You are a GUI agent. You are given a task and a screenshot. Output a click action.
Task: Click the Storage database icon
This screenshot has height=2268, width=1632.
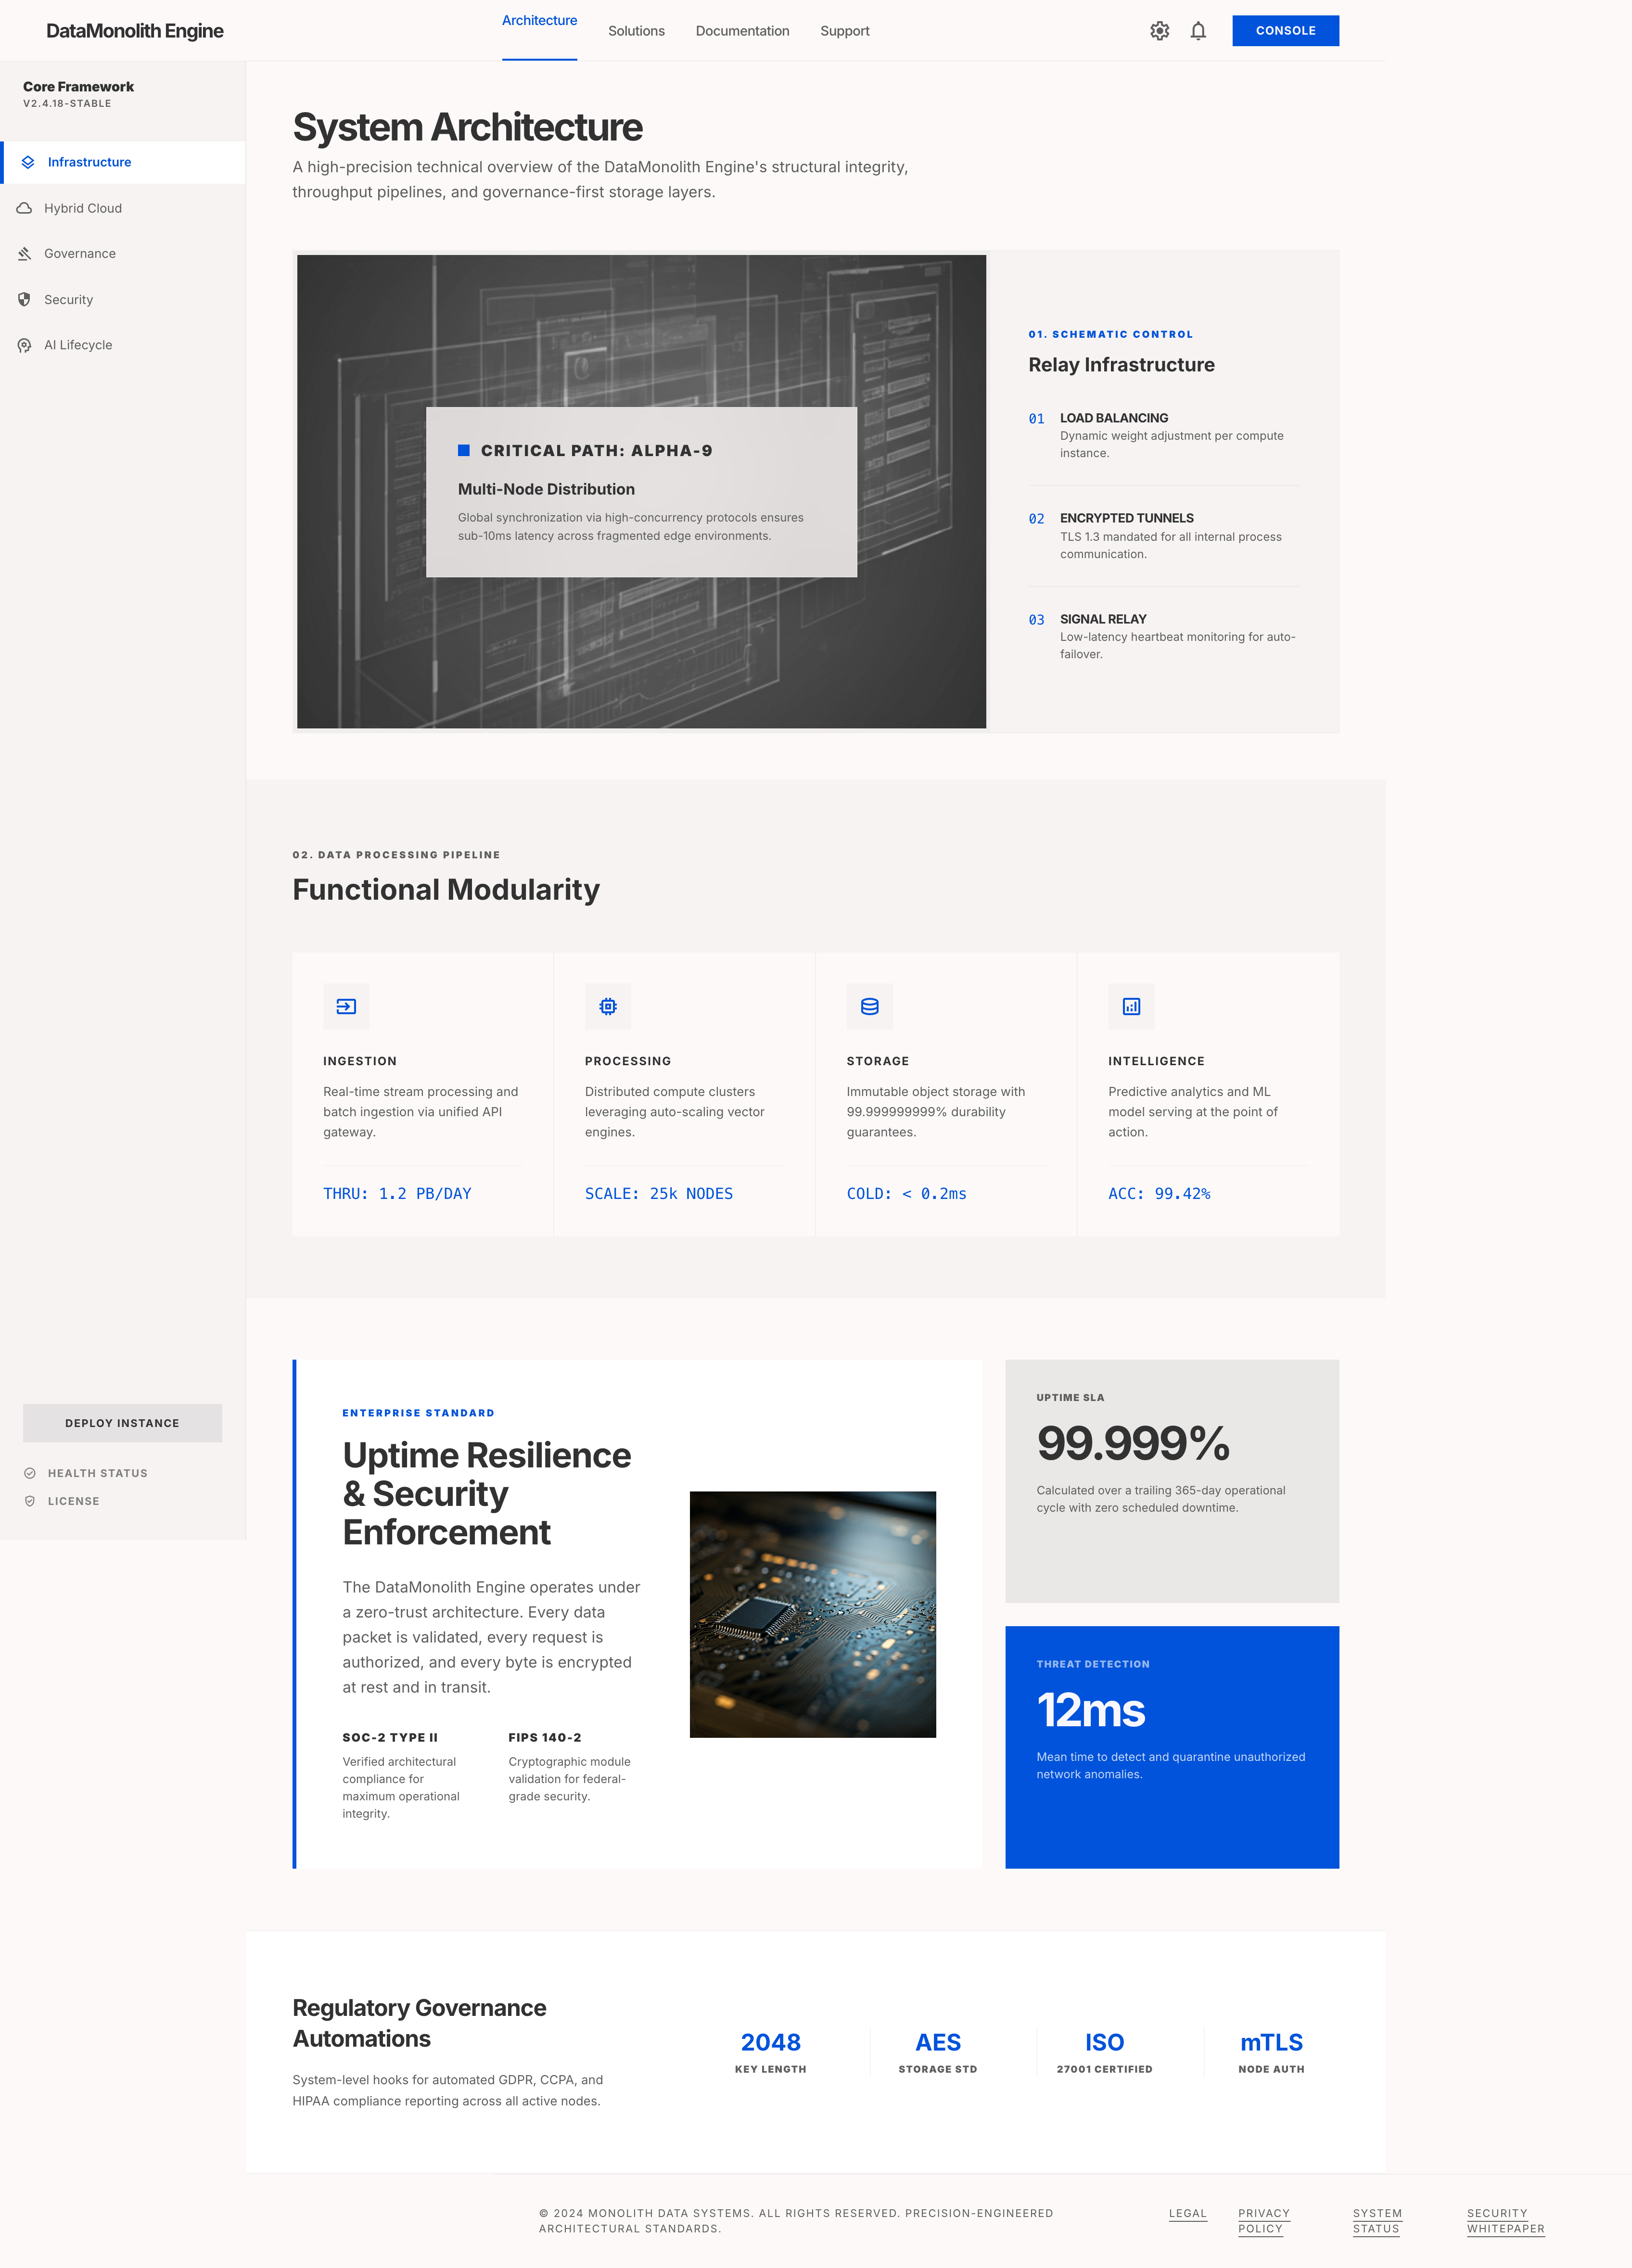tap(869, 1006)
